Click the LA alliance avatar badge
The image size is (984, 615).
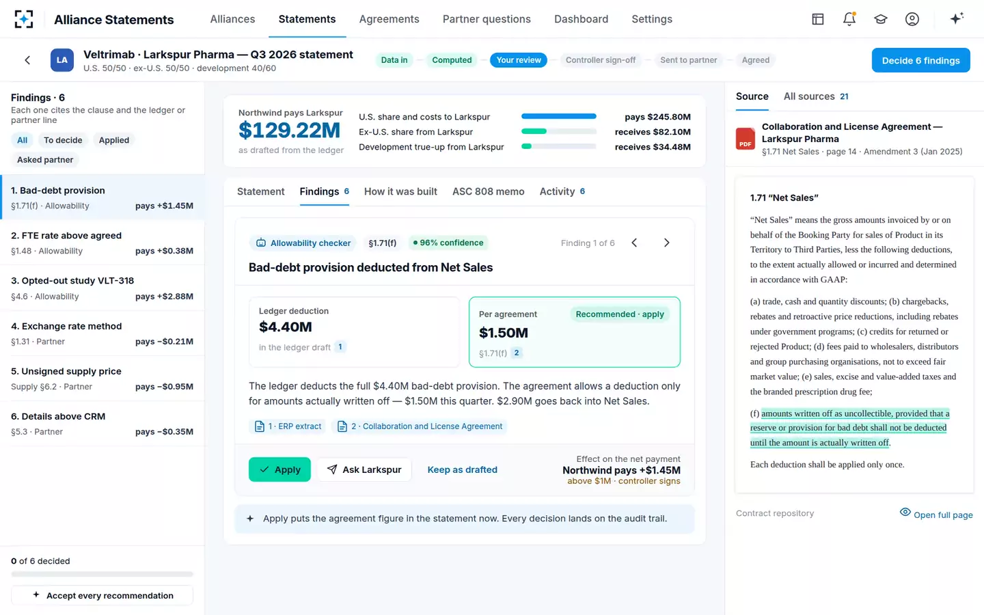62,60
